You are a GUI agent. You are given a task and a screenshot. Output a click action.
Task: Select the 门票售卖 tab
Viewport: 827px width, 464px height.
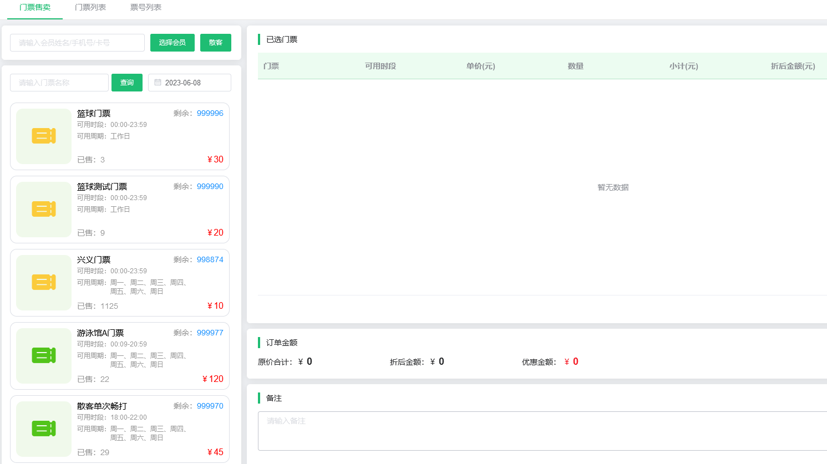point(35,8)
